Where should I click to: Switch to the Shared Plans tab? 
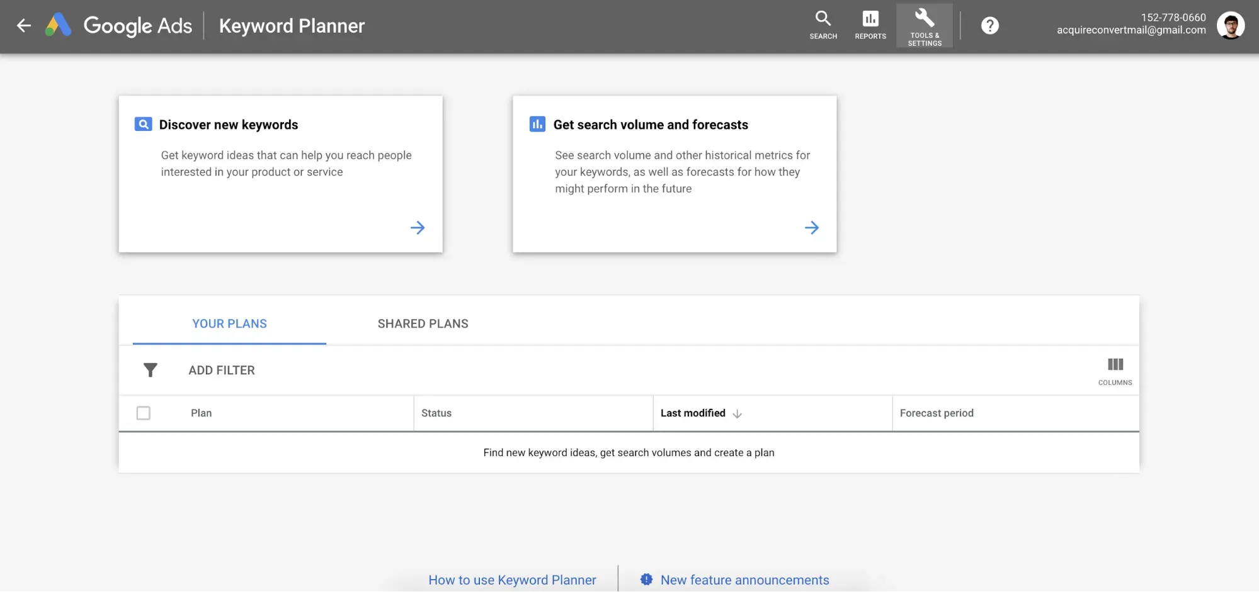[x=423, y=323]
